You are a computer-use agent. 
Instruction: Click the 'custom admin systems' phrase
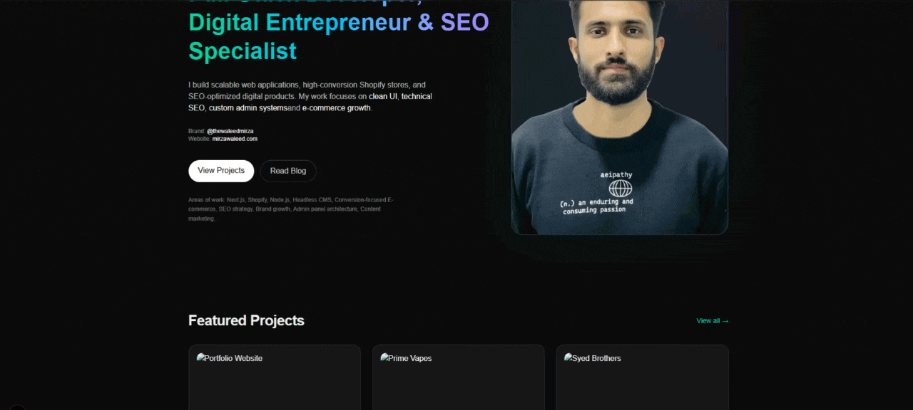248,108
